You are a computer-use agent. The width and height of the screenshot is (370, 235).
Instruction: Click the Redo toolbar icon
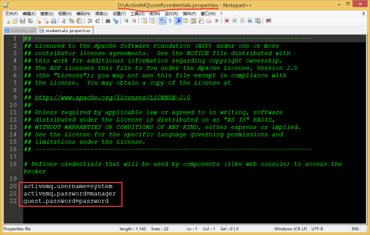click(x=97, y=21)
